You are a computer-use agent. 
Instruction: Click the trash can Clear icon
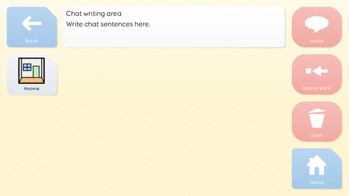317,118
